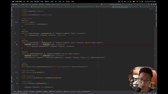
Task: Open the Window menu
Action: point(68,2)
